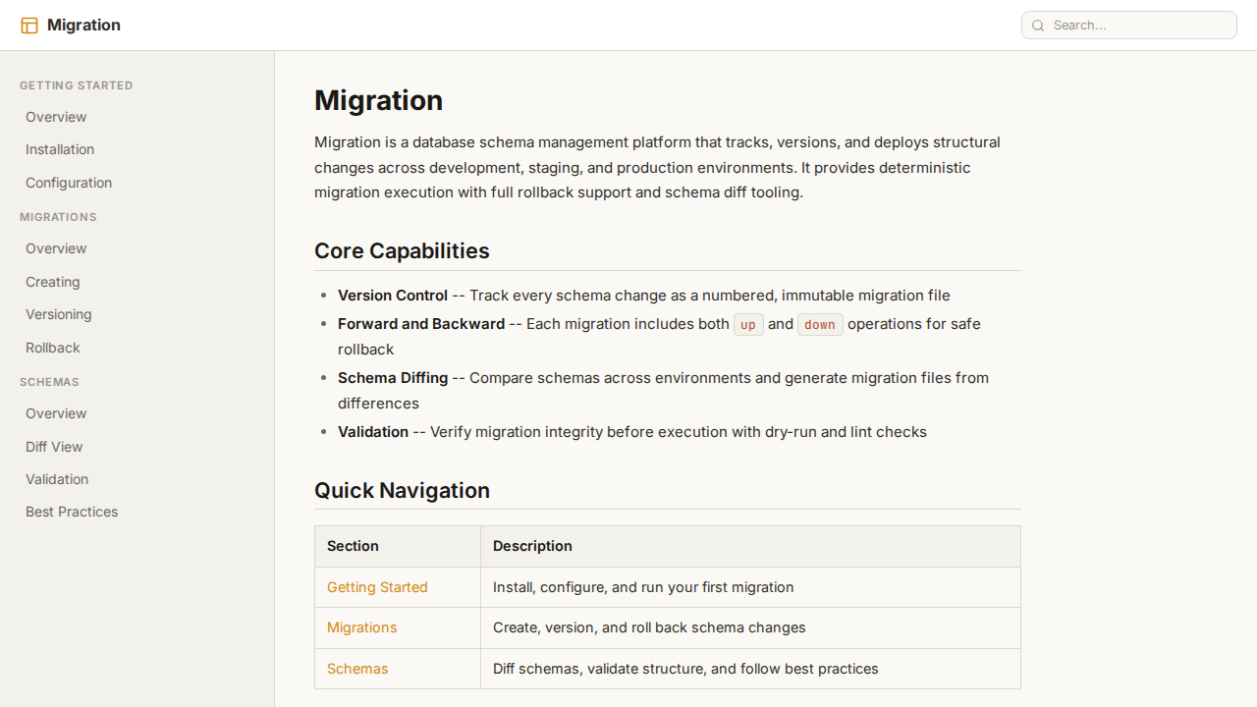Click the MIGRATIONS section header

58,217
